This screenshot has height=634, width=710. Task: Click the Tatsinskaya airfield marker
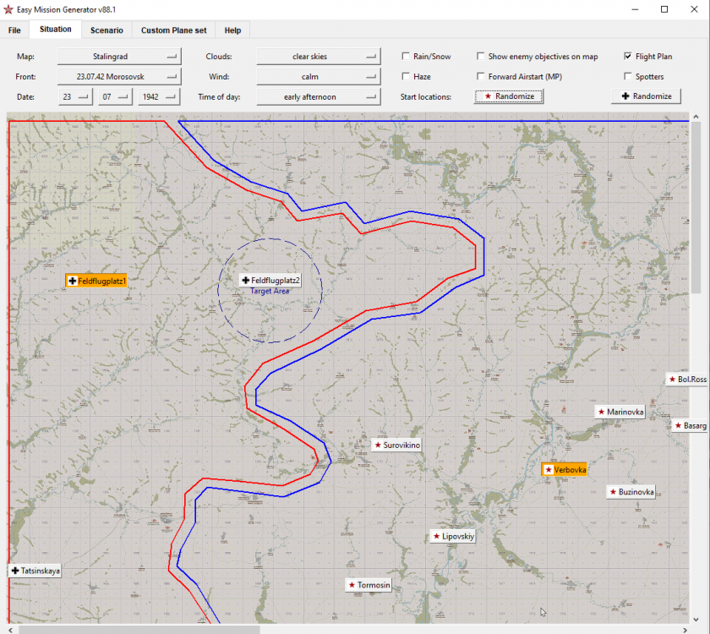tap(35, 571)
